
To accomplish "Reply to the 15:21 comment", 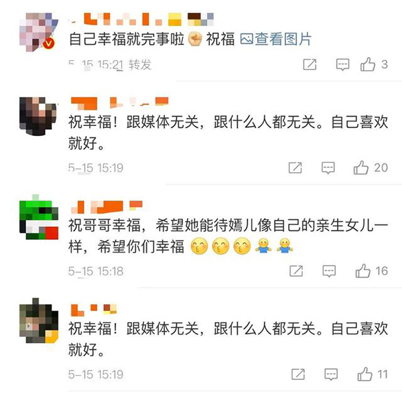I will pyautogui.click(x=342, y=64).
